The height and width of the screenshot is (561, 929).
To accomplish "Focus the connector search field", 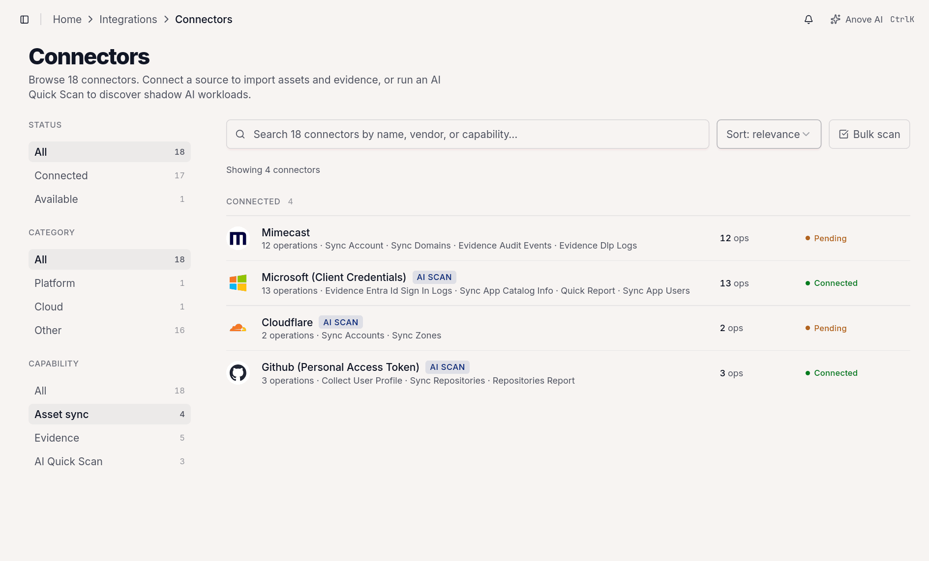I will (468, 134).
